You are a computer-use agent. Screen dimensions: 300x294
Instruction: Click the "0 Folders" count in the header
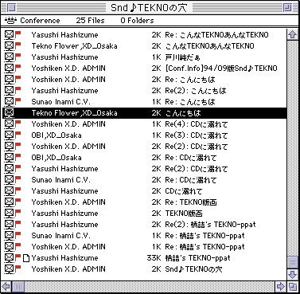pos(137,21)
